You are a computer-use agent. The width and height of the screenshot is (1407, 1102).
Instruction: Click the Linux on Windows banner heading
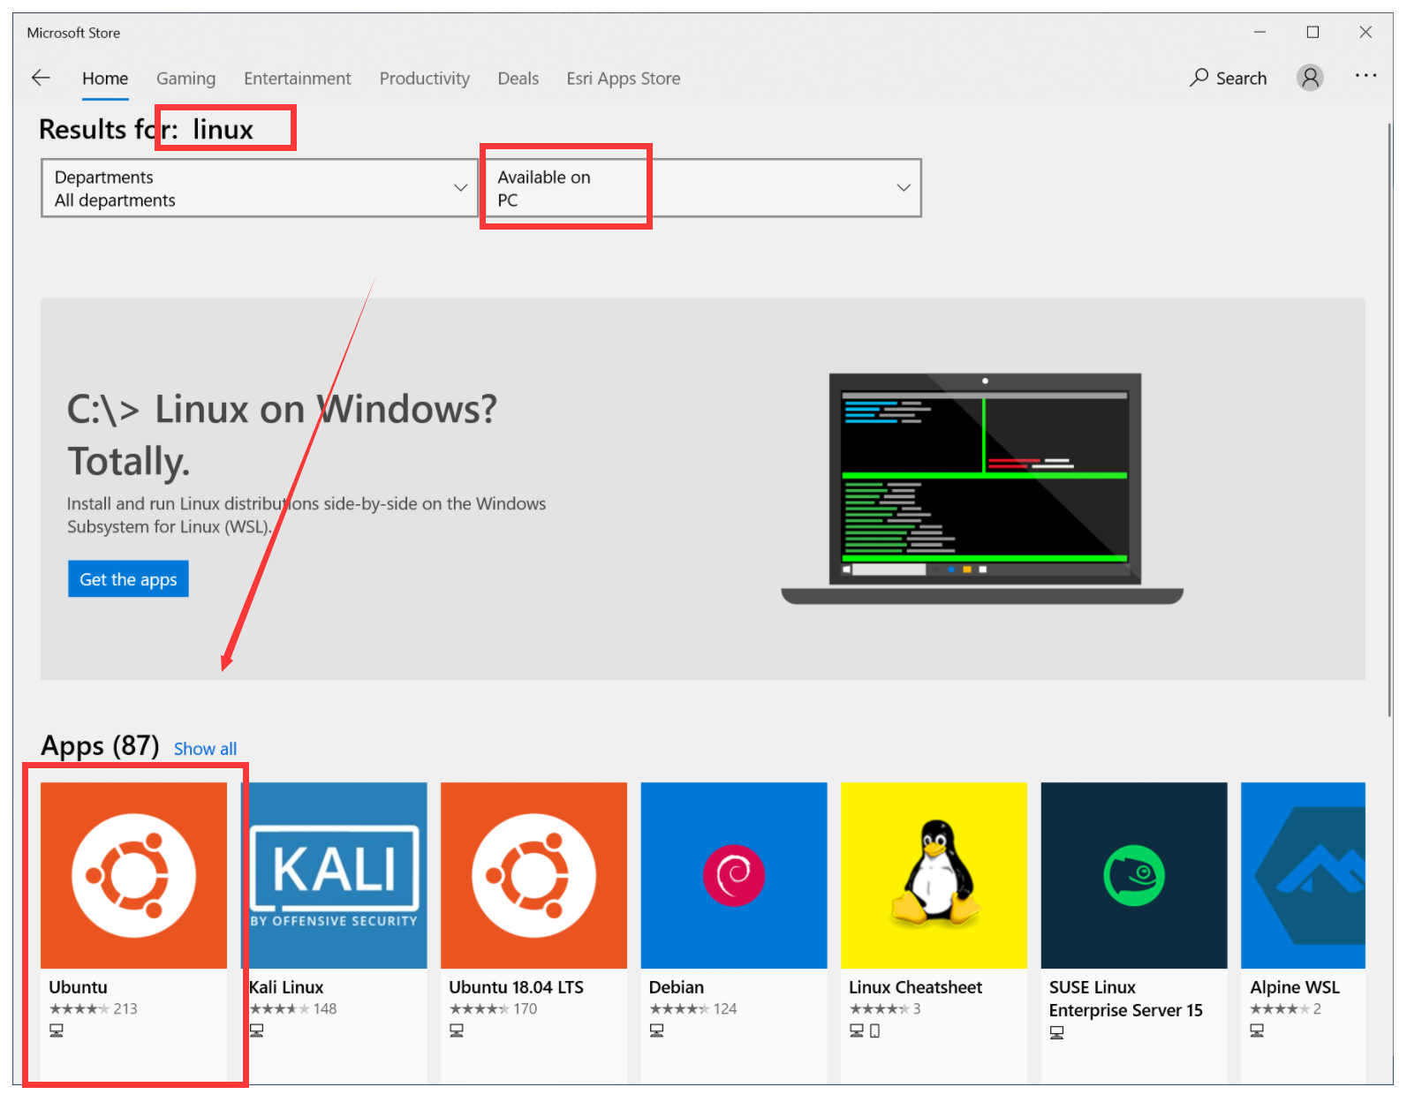tap(283, 435)
